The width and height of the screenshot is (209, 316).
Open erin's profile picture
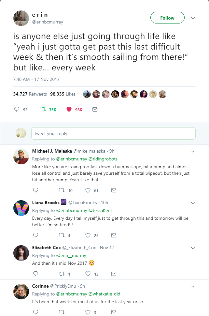(21, 18)
